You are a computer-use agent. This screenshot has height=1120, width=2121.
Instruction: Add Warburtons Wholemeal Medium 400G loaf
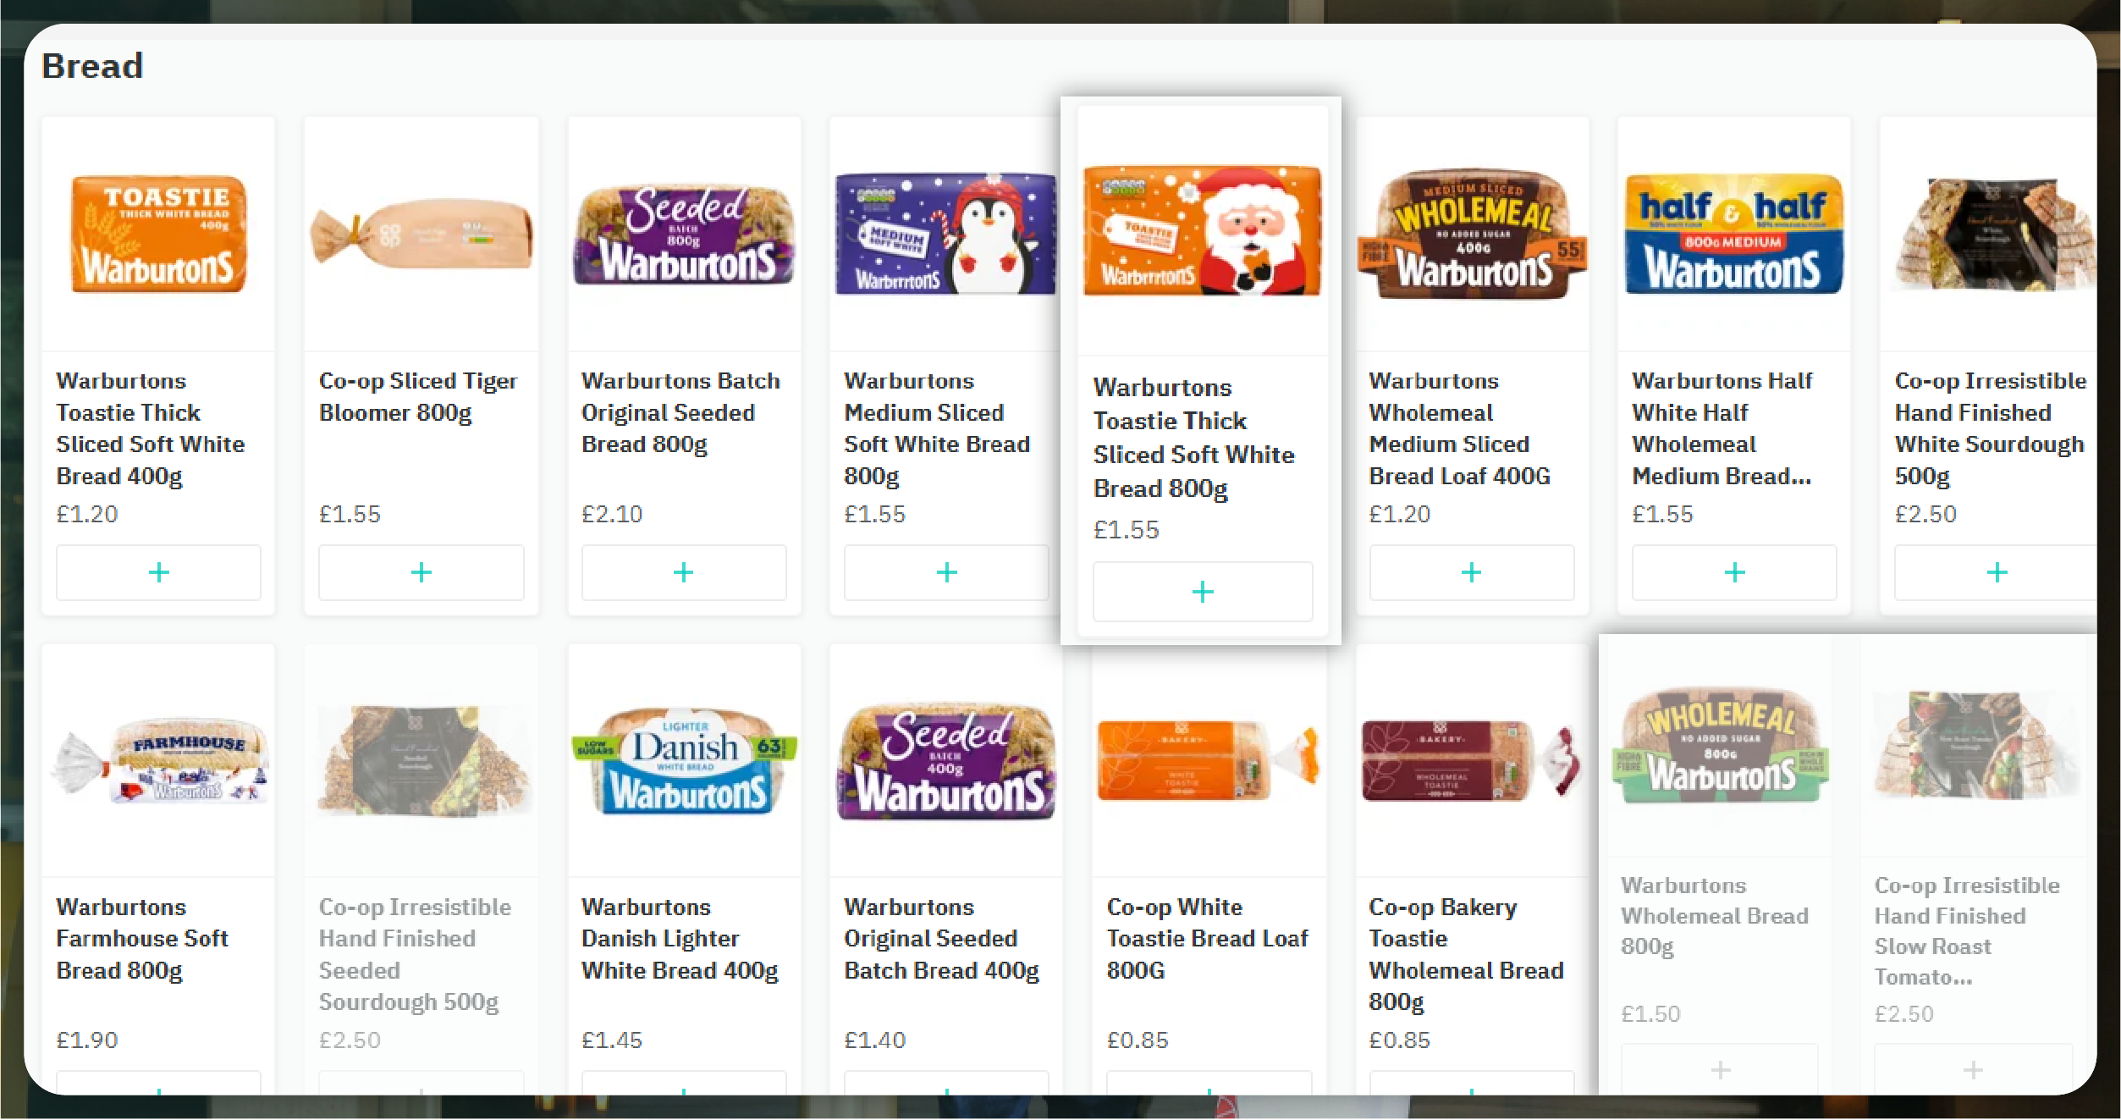coord(1471,572)
